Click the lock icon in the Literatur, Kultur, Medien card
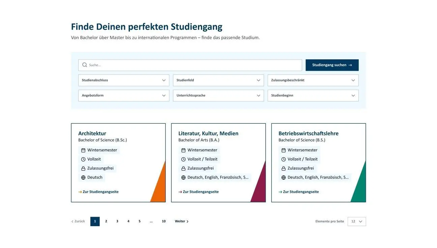 pyautogui.click(x=183, y=168)
